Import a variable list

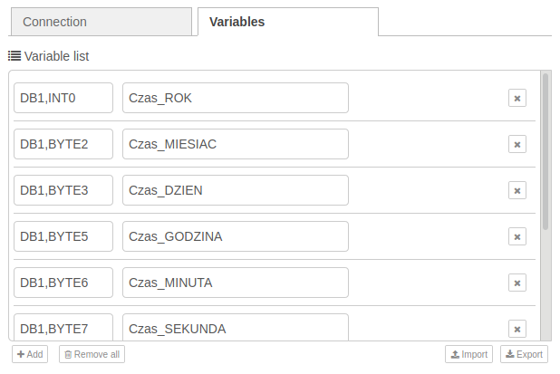tap(468, 354)
